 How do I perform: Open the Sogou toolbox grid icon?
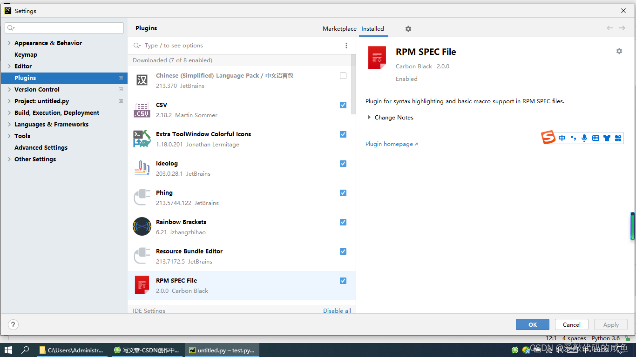[618, 138]
